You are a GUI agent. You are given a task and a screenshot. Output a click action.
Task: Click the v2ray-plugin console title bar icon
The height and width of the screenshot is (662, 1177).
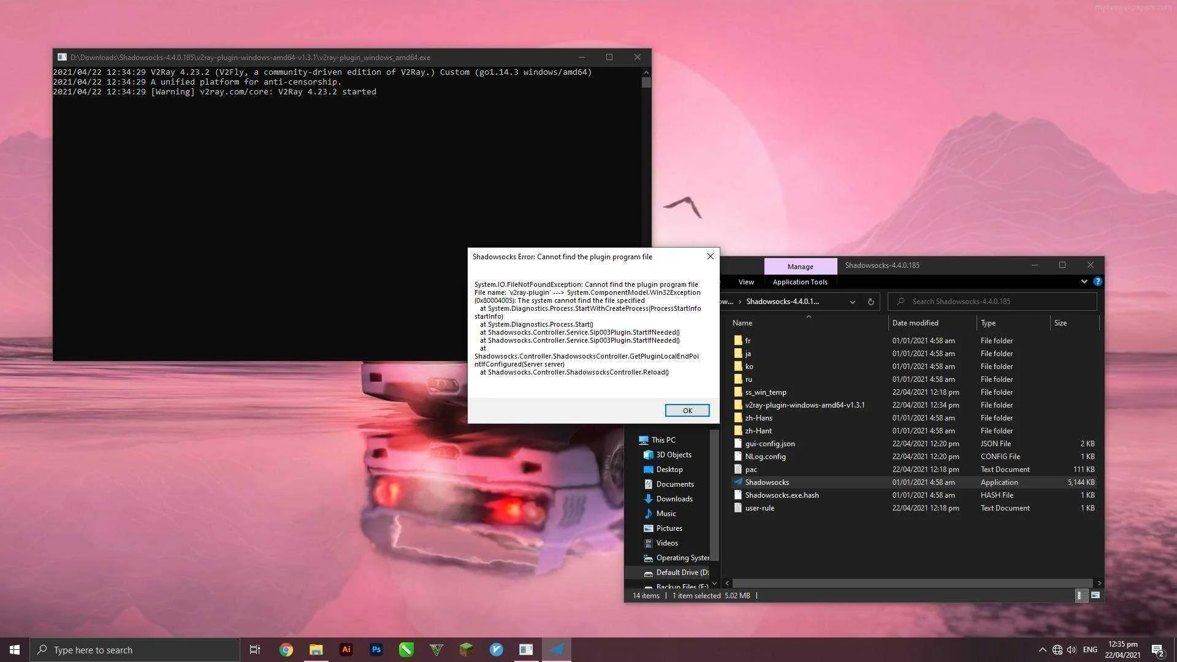pos(62,57)
